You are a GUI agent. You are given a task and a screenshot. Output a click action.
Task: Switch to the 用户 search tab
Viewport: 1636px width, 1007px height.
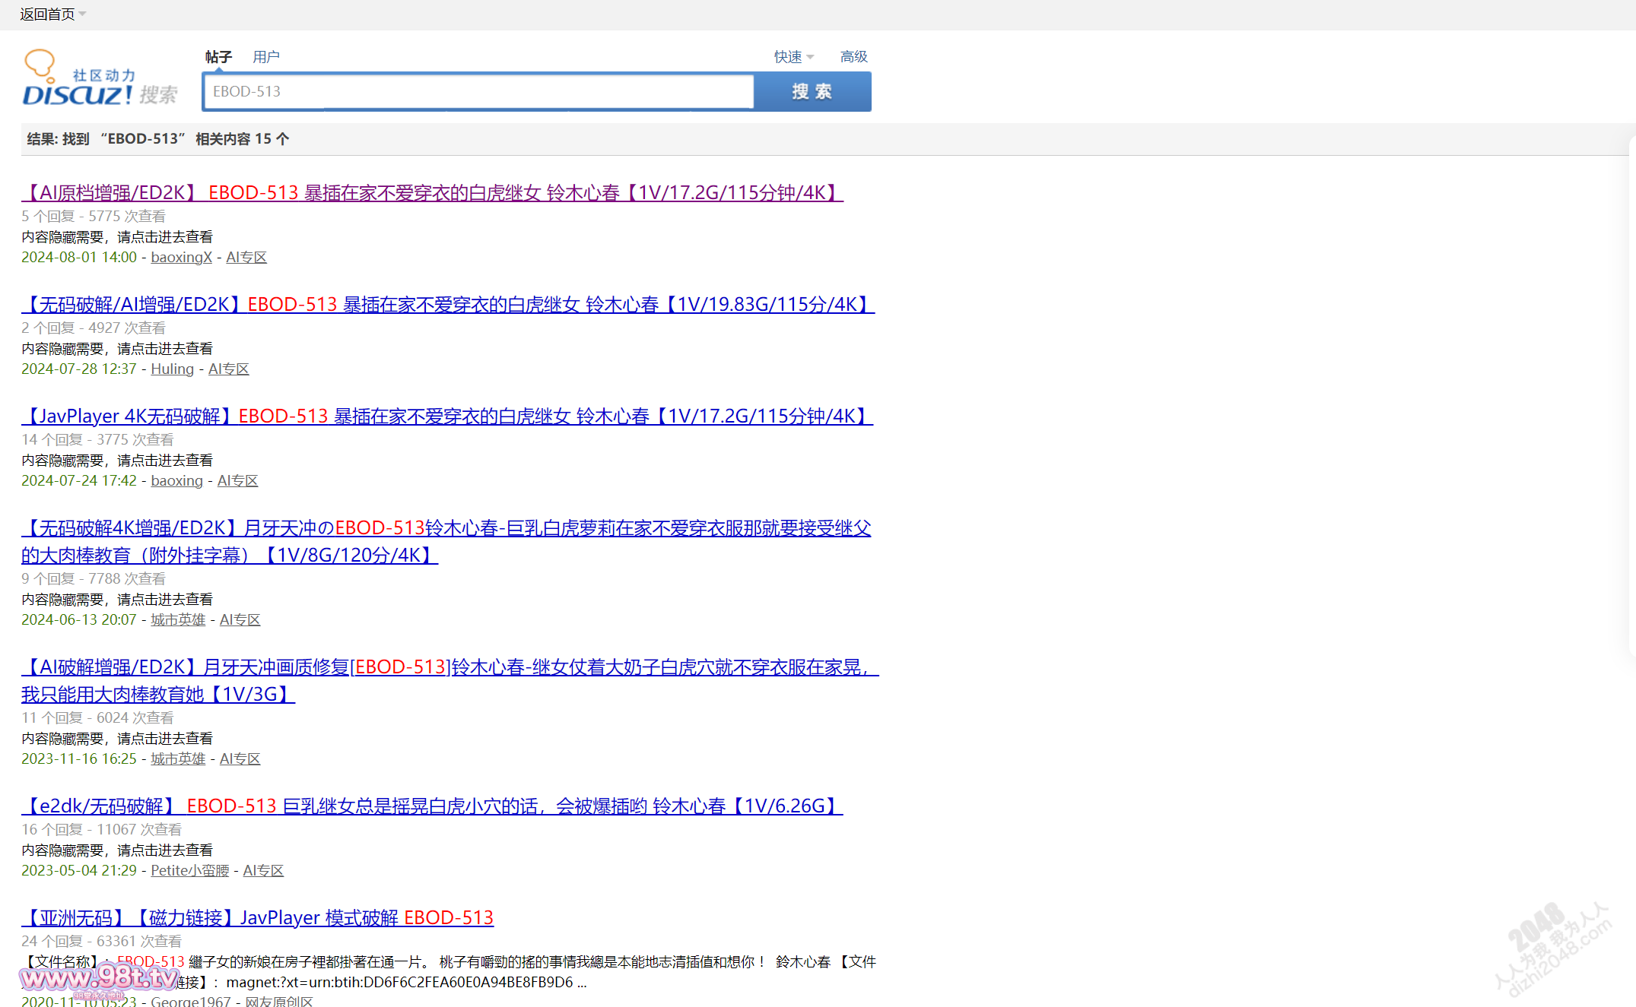click(x=266, y=57)
